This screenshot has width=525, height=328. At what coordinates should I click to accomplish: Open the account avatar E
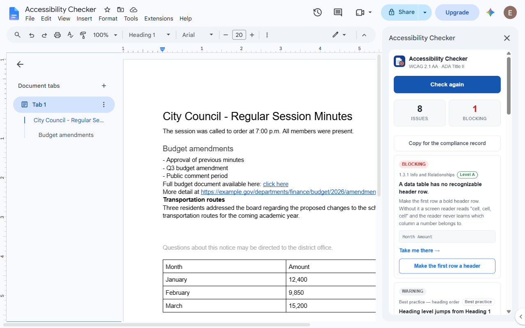(510, 12)
